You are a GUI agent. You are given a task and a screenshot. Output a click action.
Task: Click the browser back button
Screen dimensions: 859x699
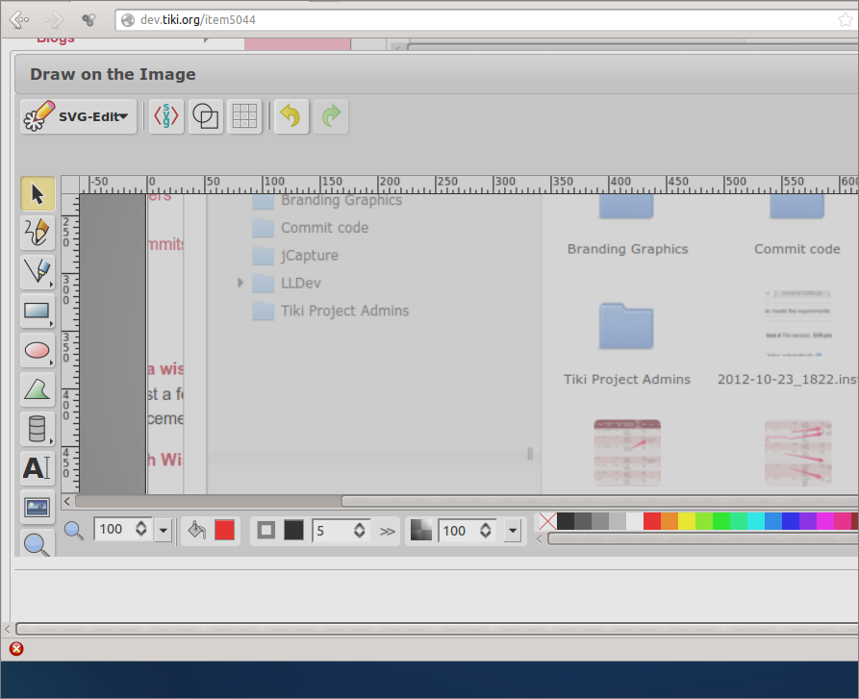pyautogui.click(x=18, y=19)
